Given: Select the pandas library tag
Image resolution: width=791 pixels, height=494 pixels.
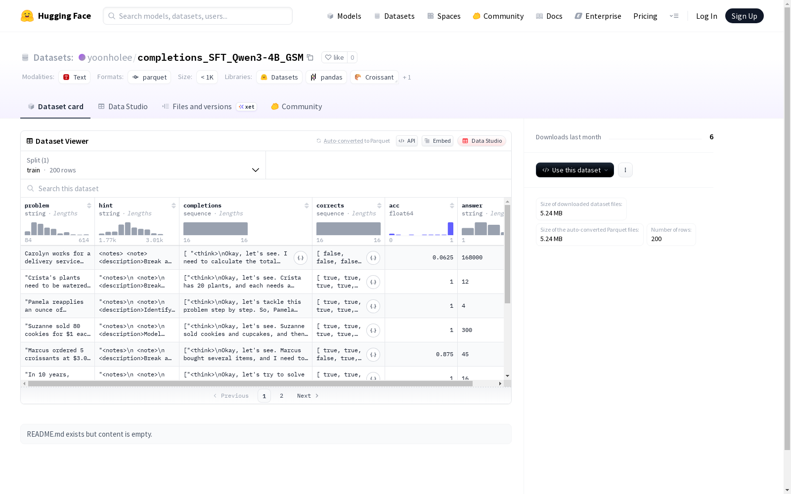Looking at the screenshot, I should pos(326,77).
